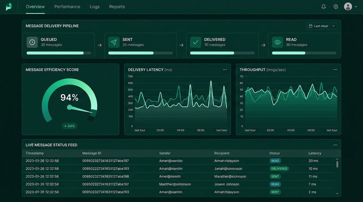Click the feed scrollbar down arrow
Screen dimensions: 363x202
click(x=337, y=194)
